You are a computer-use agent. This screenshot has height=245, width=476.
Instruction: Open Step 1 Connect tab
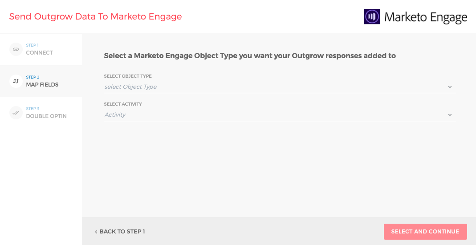(41, 49)
